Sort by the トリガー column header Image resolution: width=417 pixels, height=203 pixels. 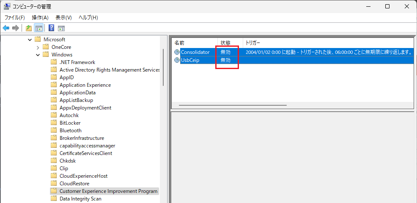pos(329,43)
